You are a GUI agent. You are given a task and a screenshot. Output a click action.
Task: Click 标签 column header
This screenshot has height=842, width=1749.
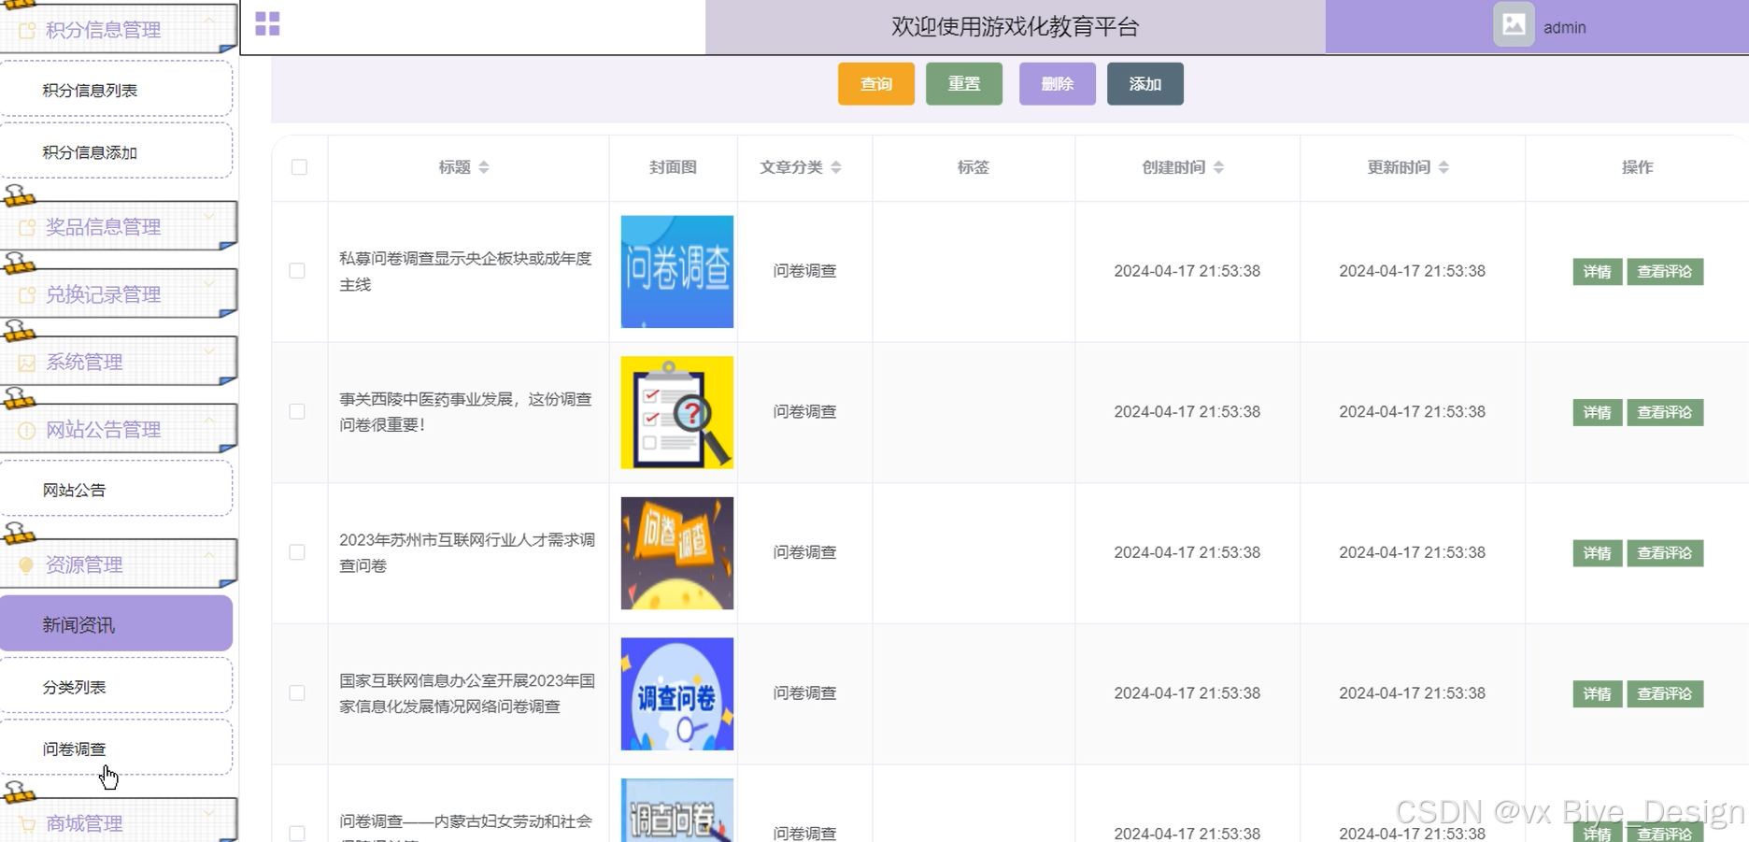(x=973, y=167)
